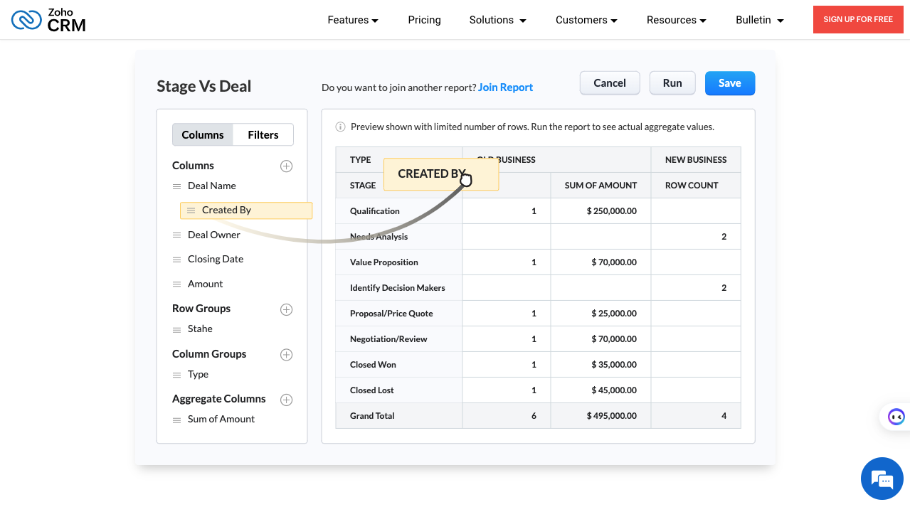Click drag handle beside Deal Name
Image resolution: width=910 pixels, height=507 pixels.
tap(177, 186)
